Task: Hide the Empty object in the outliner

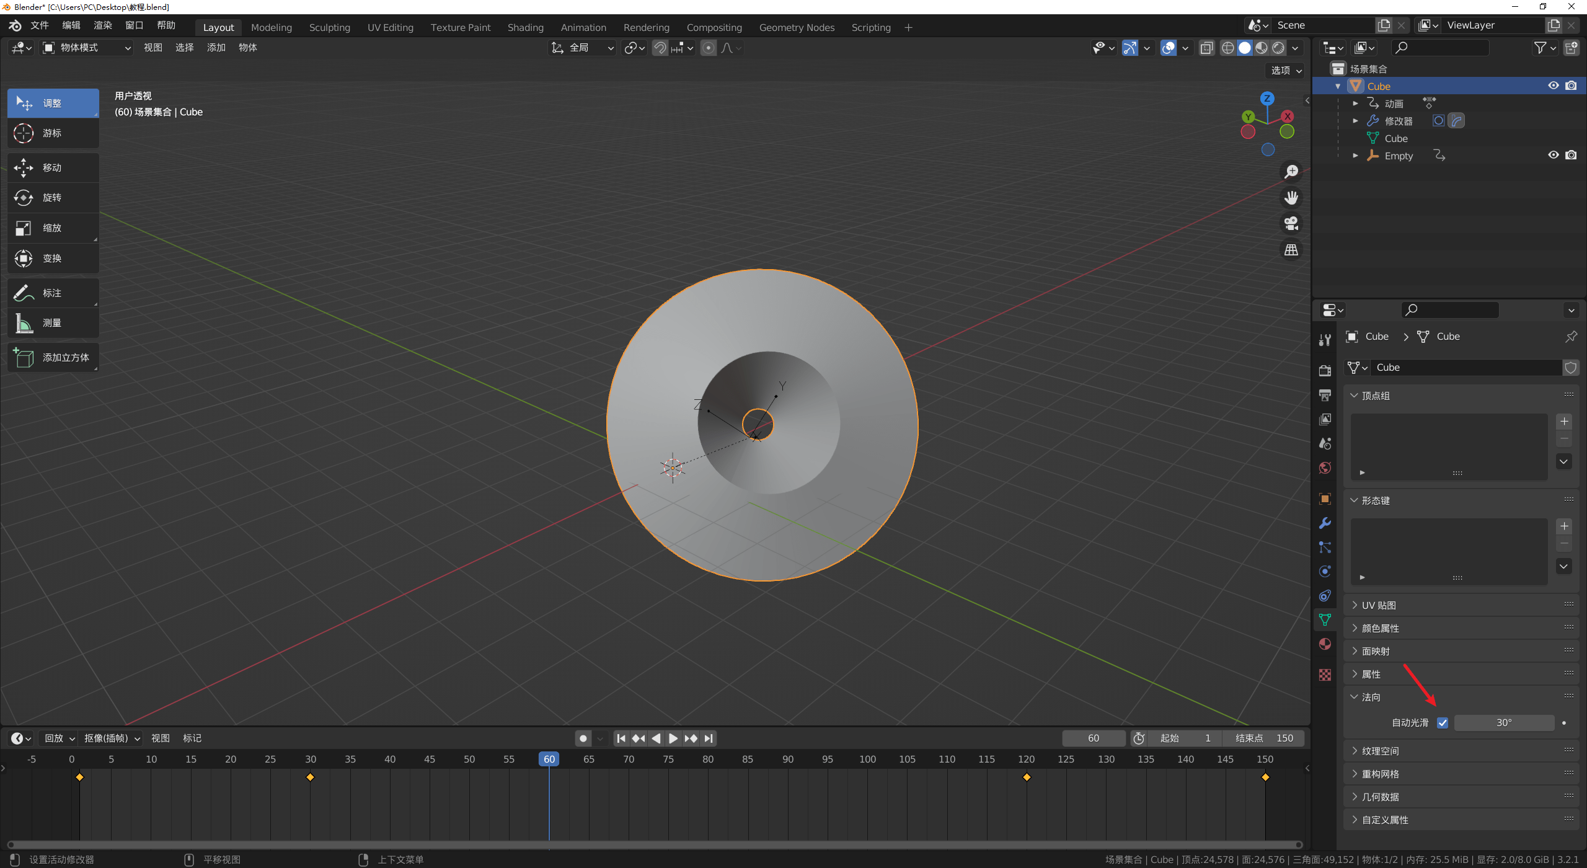Action: pyautogui.click(x=1553, y=155)
